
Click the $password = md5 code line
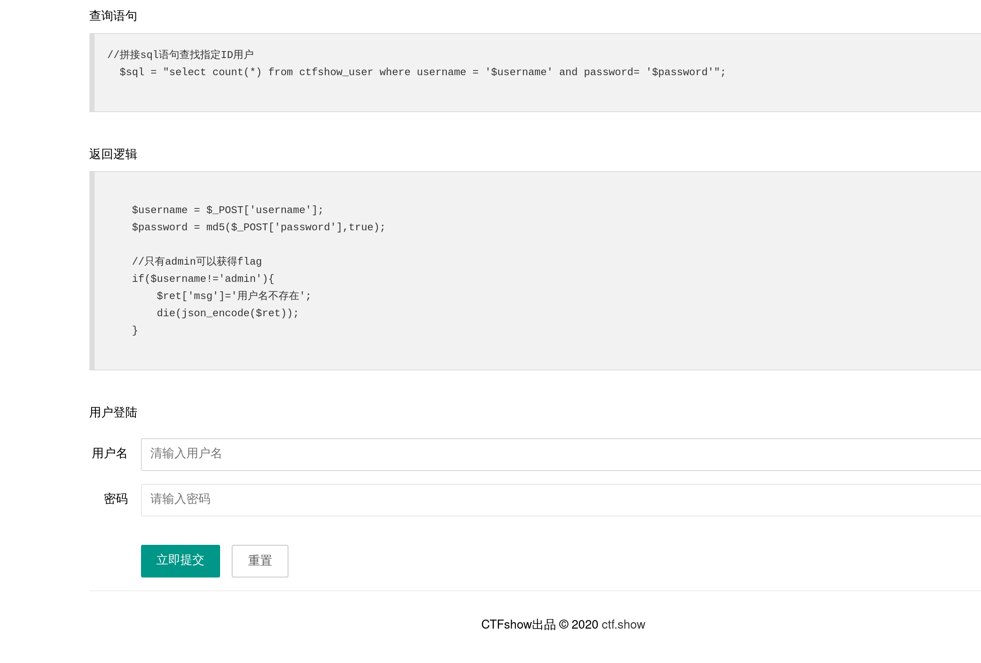tap(258, 227)
